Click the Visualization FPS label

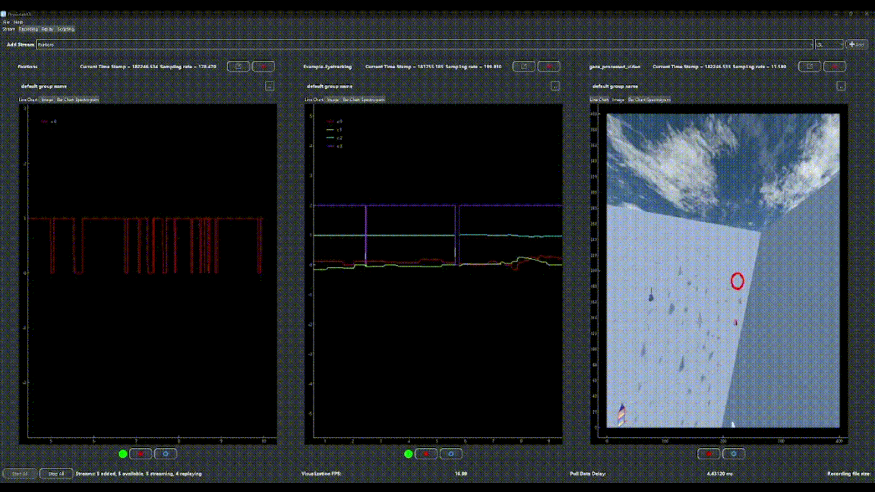(321, 474)
